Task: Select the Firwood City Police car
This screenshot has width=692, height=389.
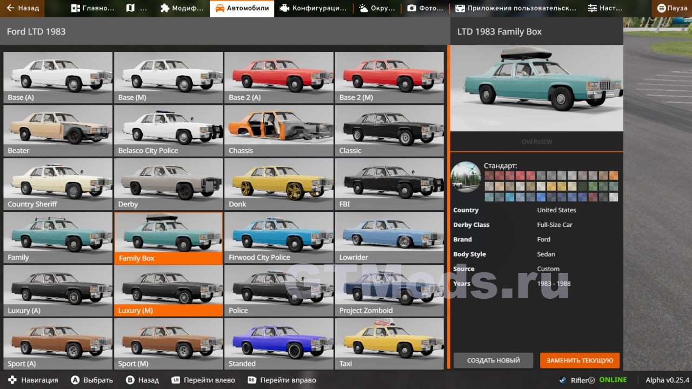Action: (x=279, y=237)
